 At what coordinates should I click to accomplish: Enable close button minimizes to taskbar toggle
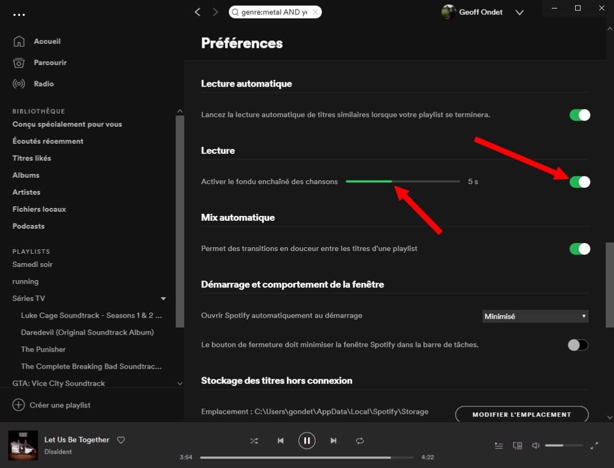click(578, 345)
